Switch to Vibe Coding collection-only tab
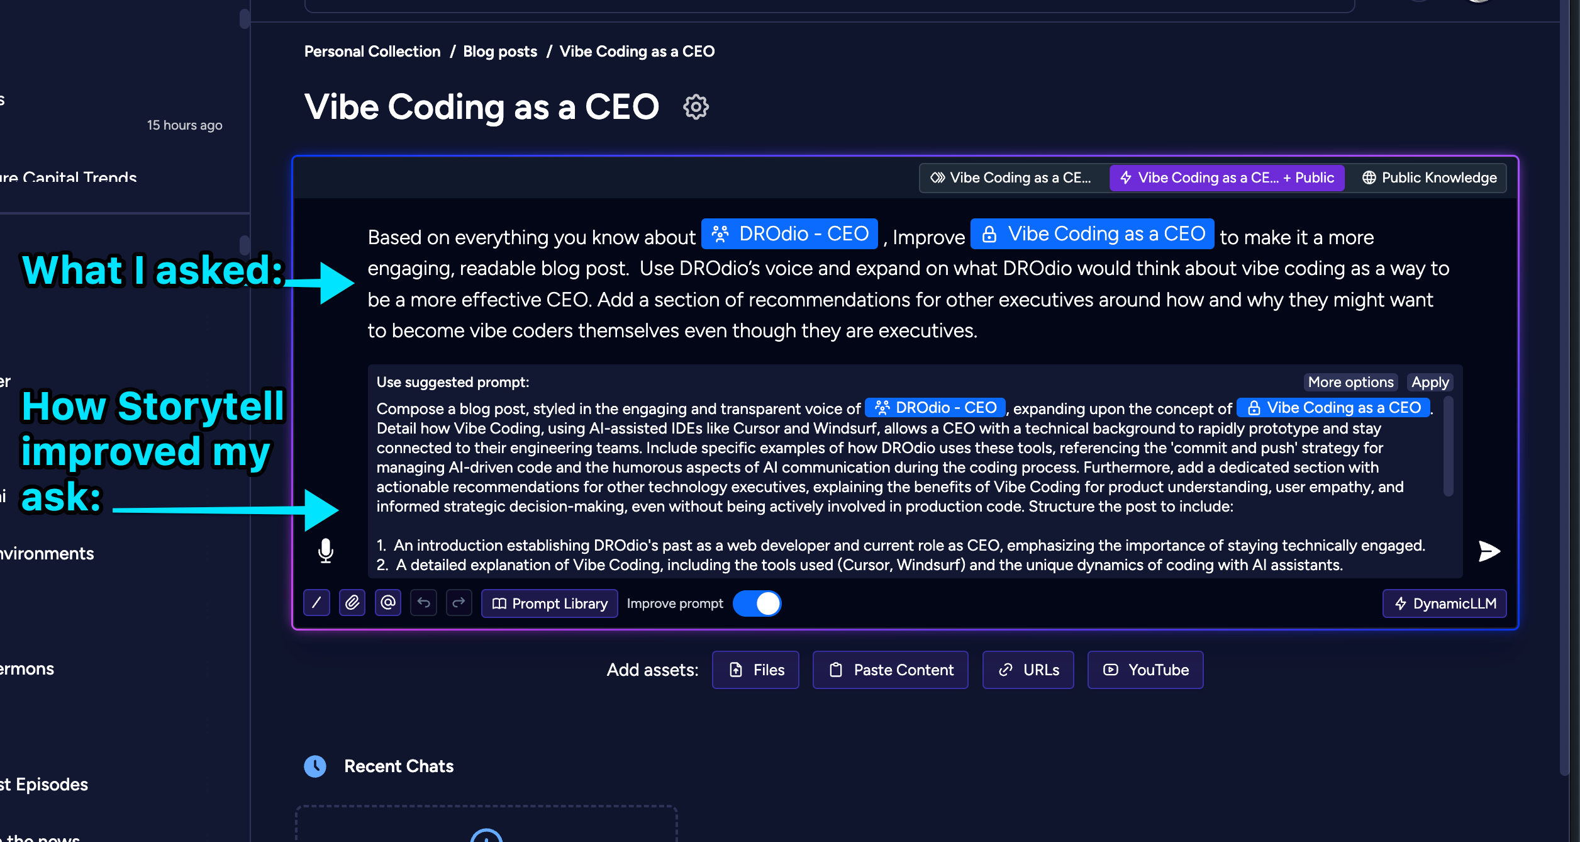1580x842 pixels. coord(1011,178)
